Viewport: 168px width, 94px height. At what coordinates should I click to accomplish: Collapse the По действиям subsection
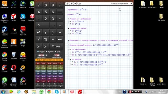tap(71, 50)
